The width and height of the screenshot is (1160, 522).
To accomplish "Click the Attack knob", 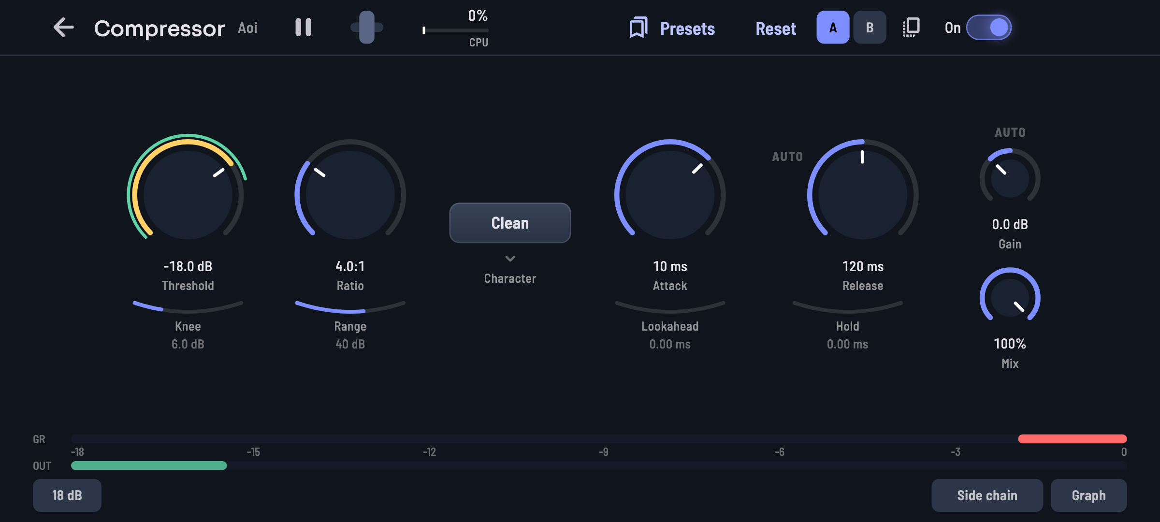I will 670,195.
